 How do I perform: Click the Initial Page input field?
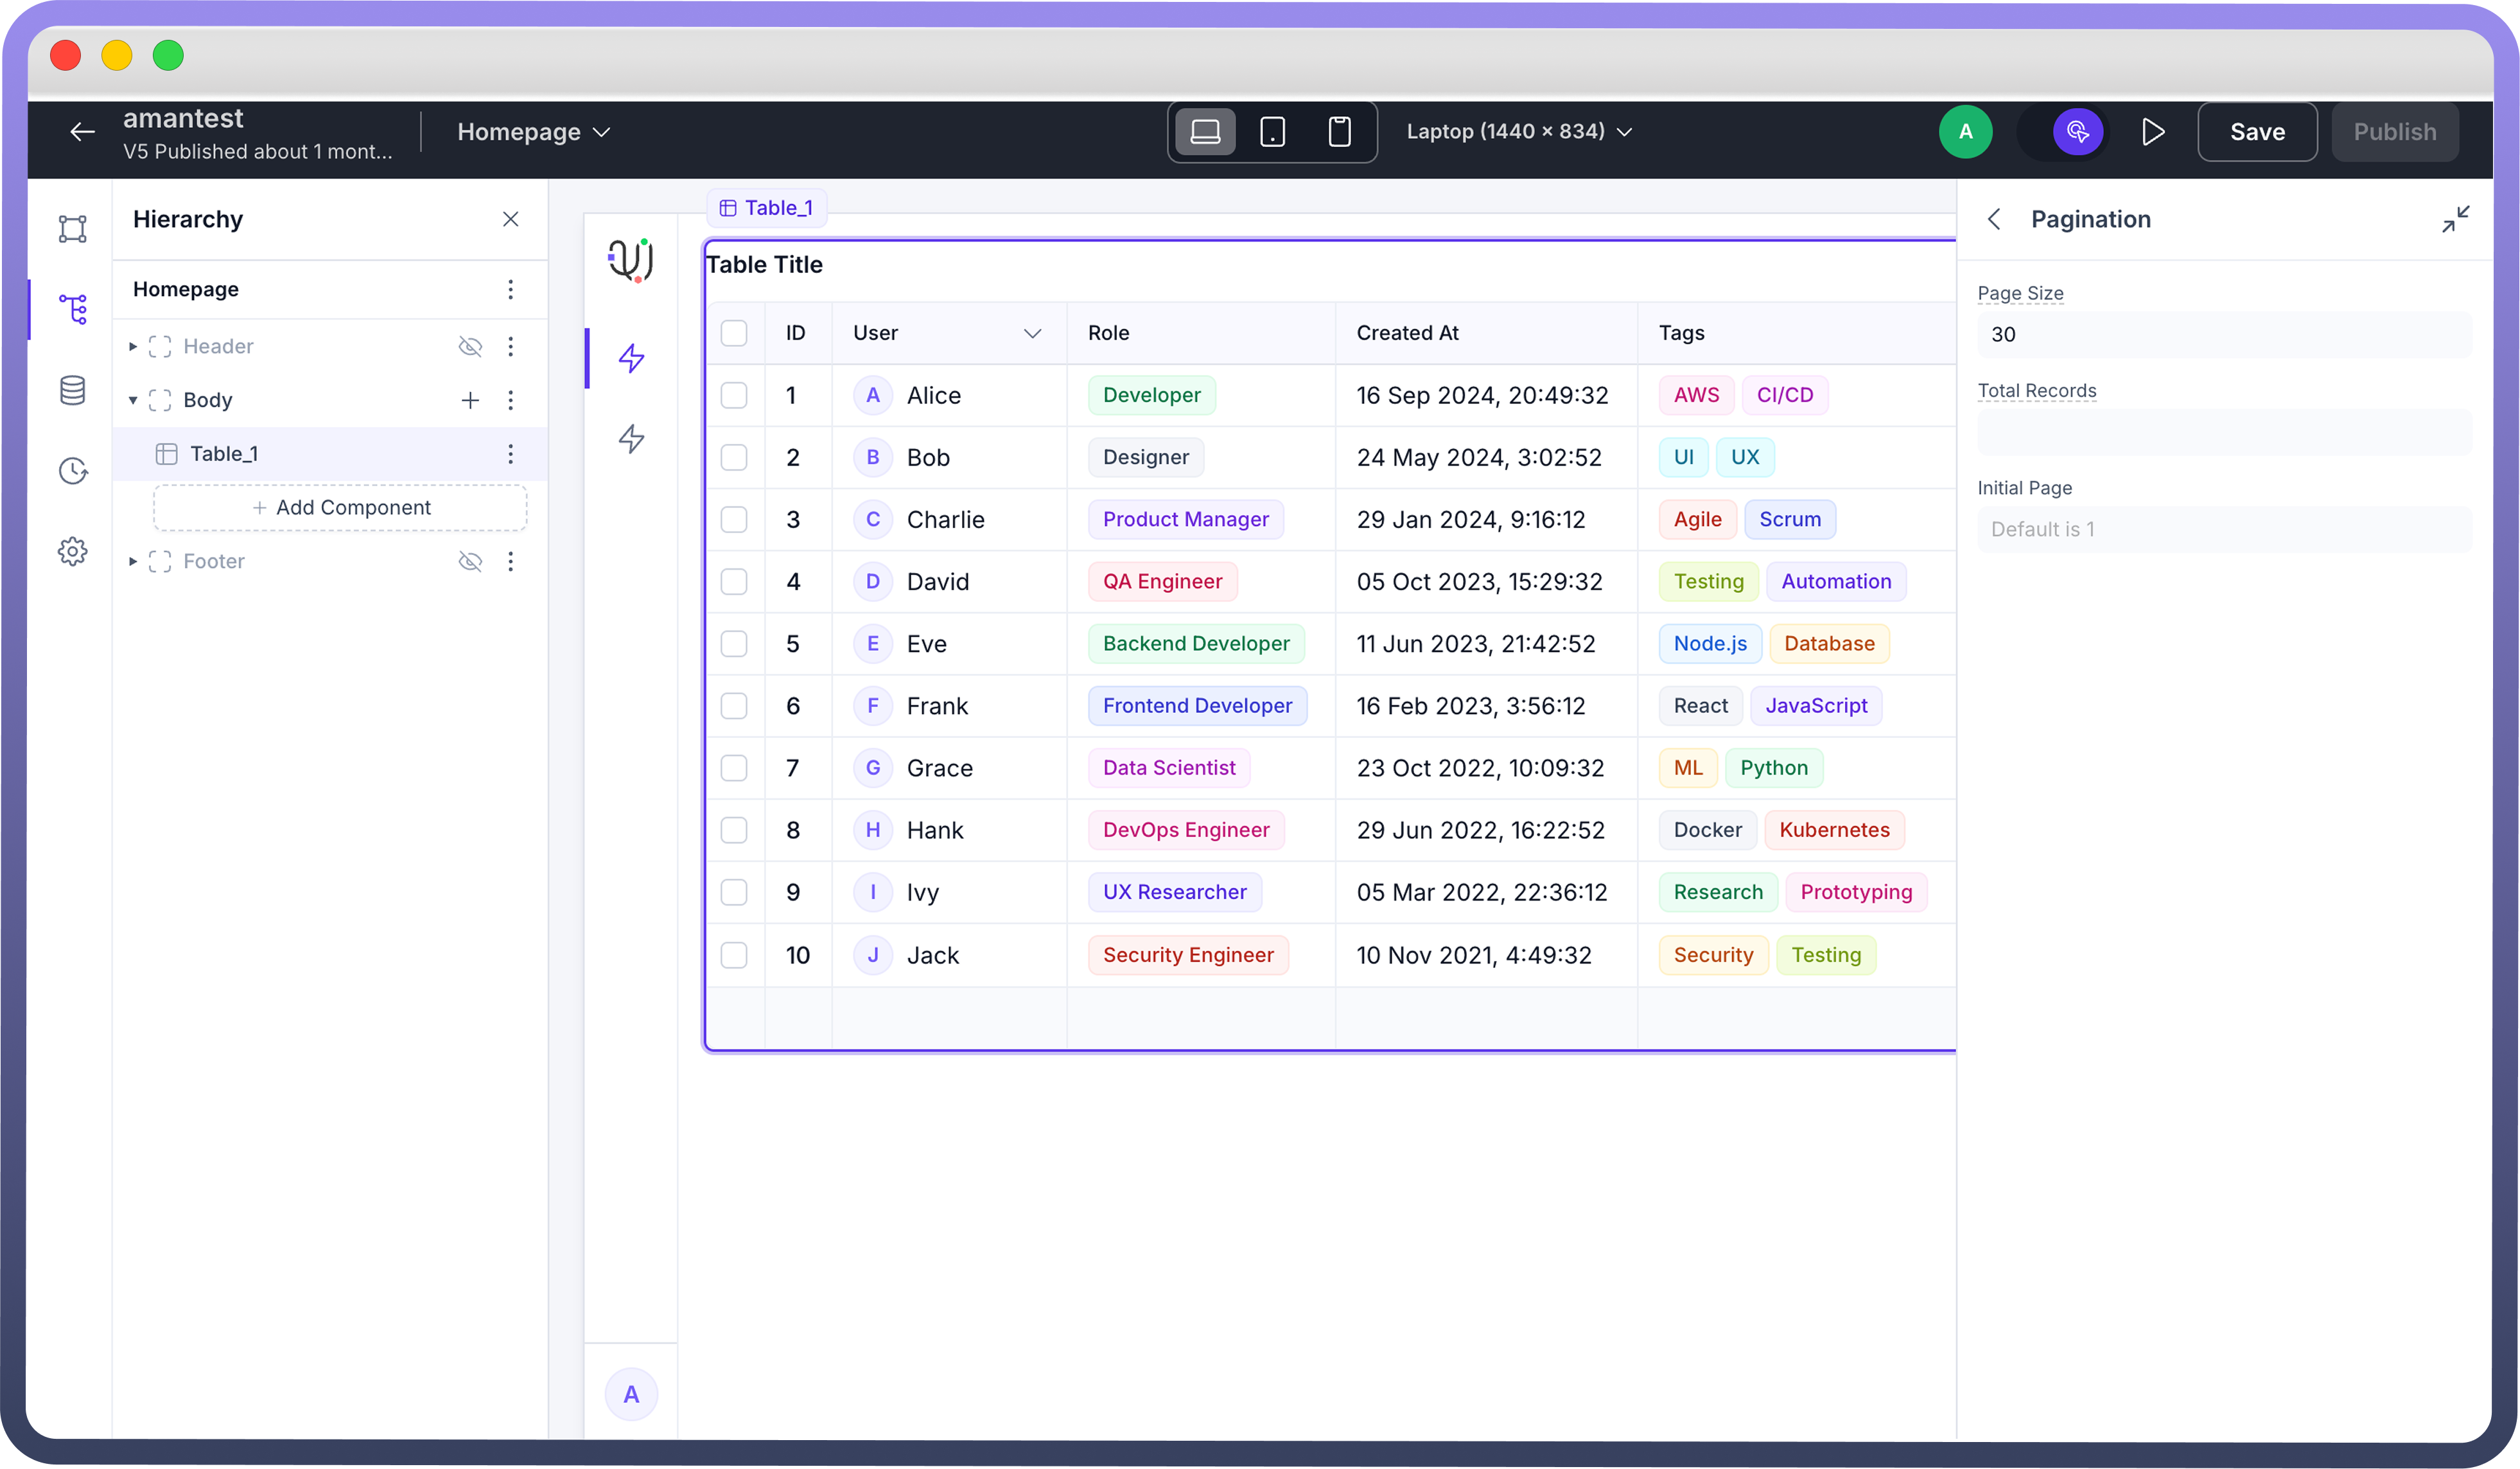tap(2224, 529)
